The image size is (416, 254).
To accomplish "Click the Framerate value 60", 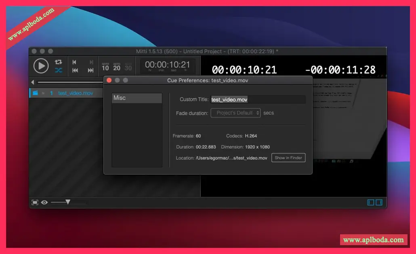I will pos(198,136).
